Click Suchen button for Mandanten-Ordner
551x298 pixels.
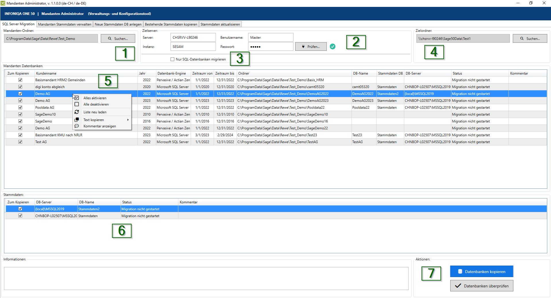tap(118, 38)
